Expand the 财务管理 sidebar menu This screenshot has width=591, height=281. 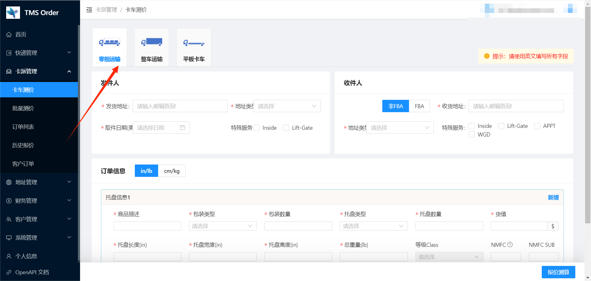(39, 201)
